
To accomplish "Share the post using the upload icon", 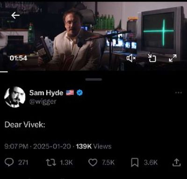I will tap(177, 162).
